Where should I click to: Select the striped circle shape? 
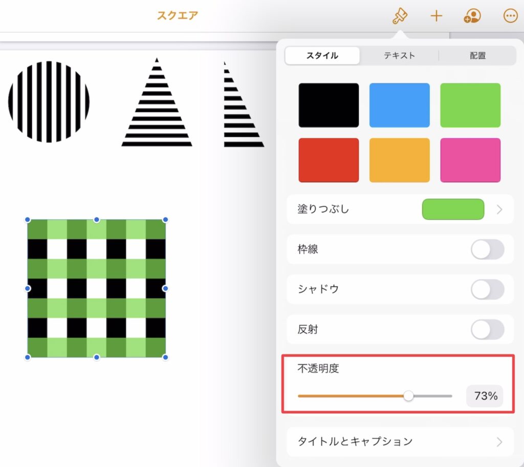49,102
